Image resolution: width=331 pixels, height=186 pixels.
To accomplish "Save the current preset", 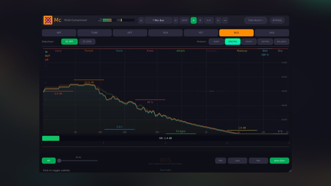I will [185, 20].
